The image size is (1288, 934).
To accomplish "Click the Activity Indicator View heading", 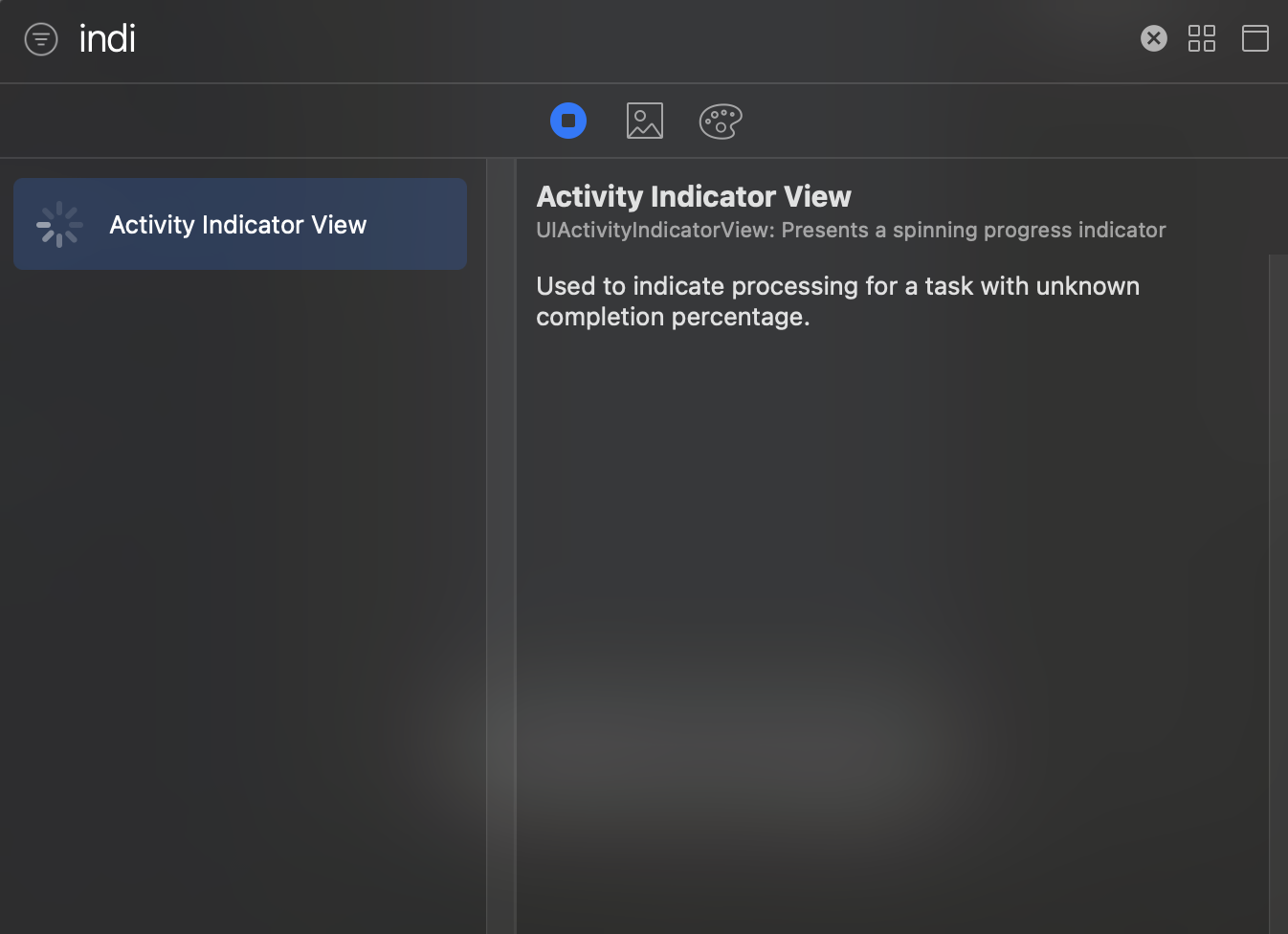I will tap(694, 196).
